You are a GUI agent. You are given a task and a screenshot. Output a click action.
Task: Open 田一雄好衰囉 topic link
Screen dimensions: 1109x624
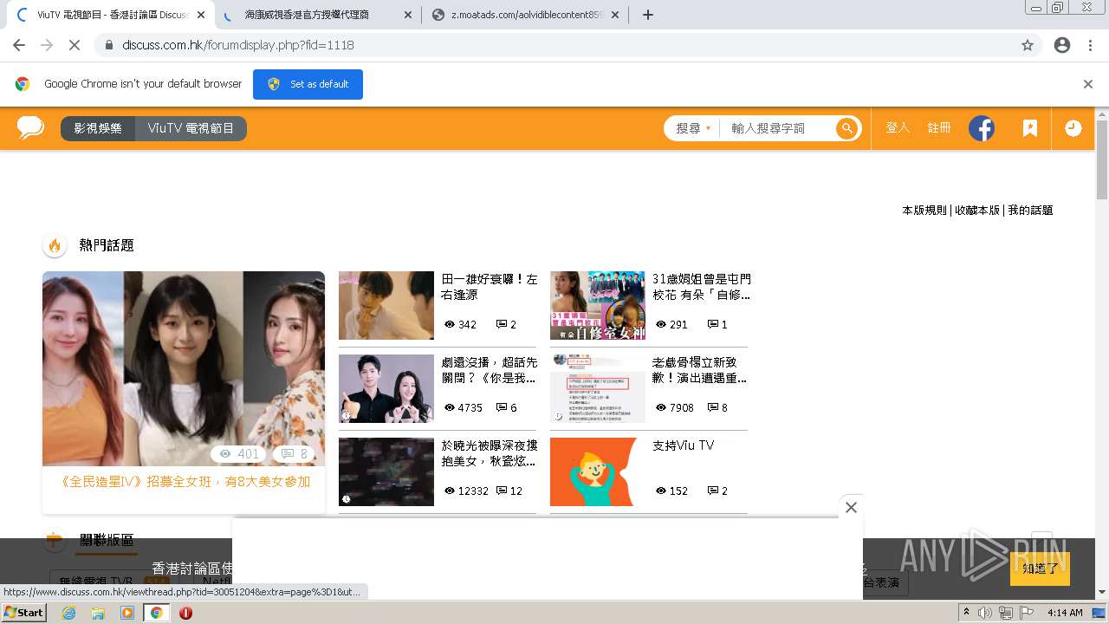[x=490, y=287]
